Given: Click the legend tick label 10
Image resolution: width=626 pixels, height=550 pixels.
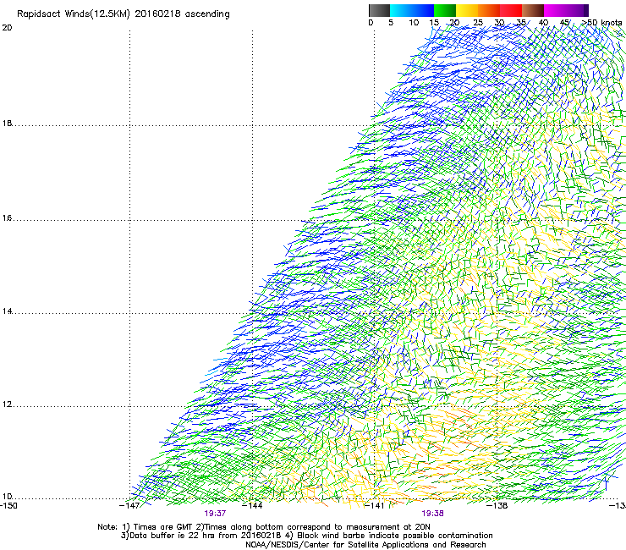Looking at the screenshot, I should (x=414, y=22).
